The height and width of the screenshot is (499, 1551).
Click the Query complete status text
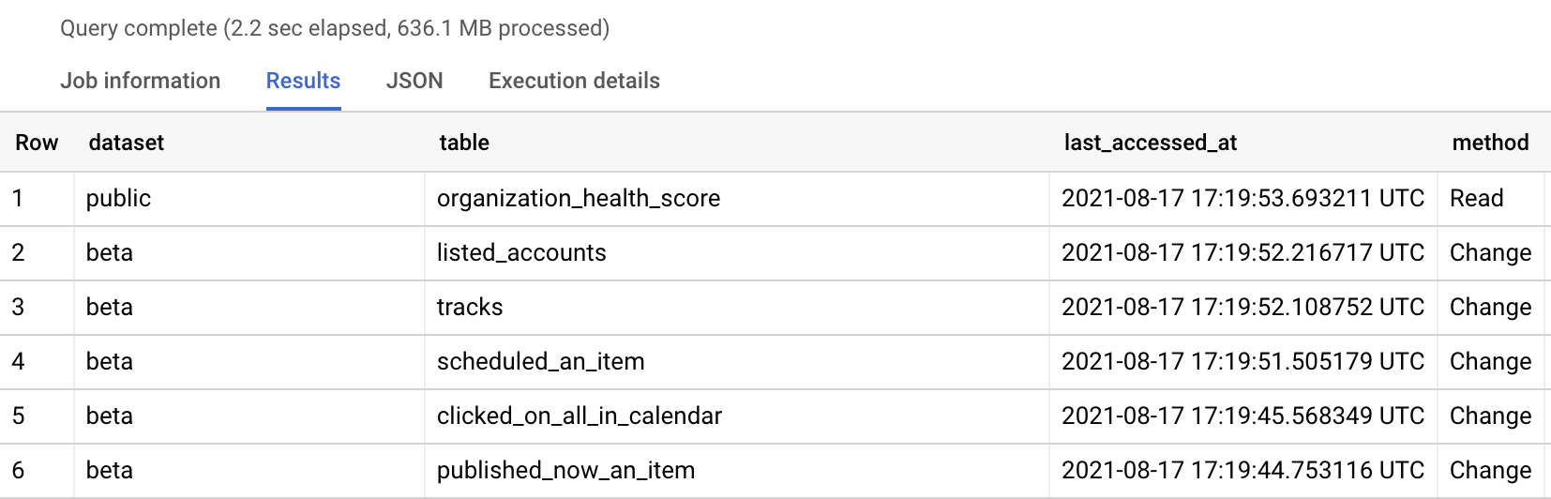(335, 28)
